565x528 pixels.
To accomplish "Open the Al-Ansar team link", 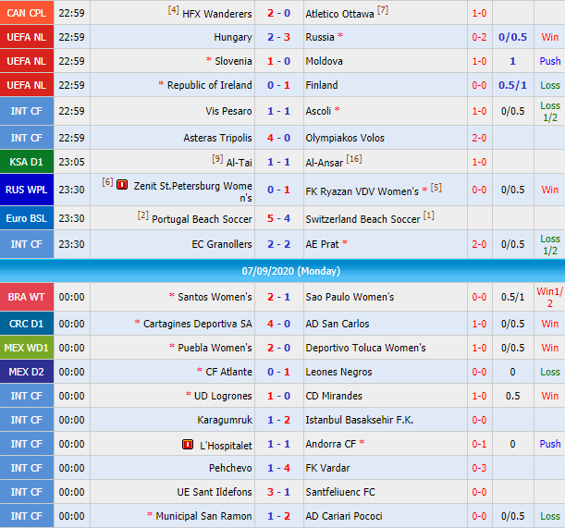I will coord(324,163).
